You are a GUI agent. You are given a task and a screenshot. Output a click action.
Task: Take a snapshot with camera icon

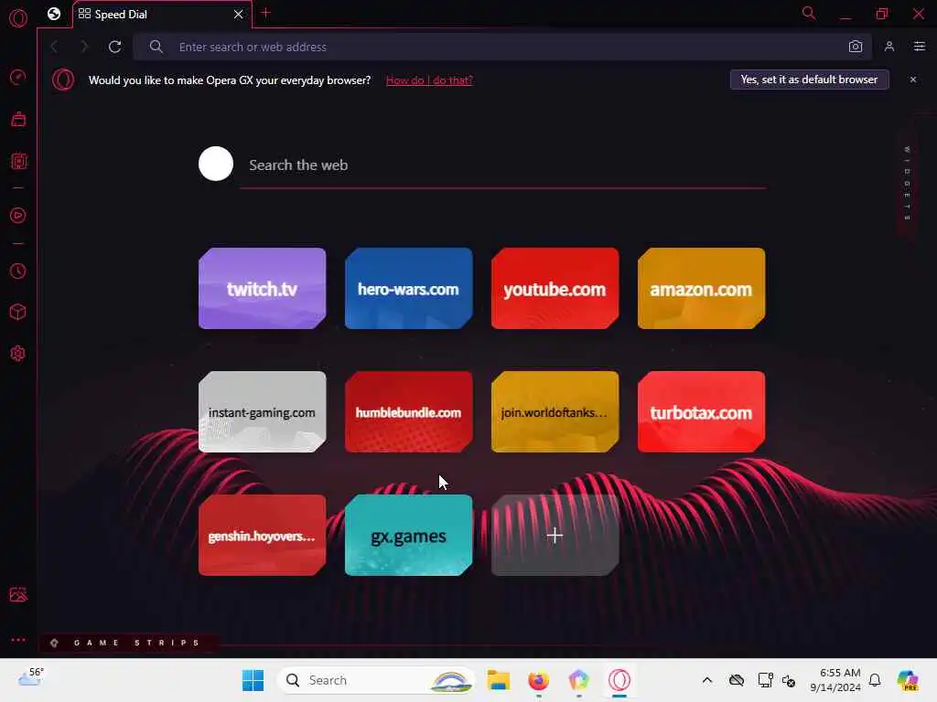856,47
